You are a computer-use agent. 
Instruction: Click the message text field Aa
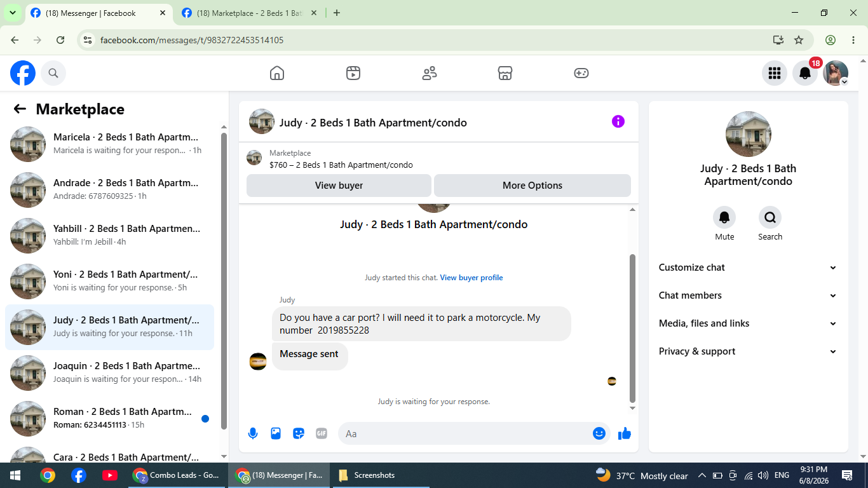click(464, 433)
